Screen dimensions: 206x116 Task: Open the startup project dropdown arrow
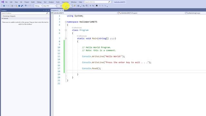(71, 6)
